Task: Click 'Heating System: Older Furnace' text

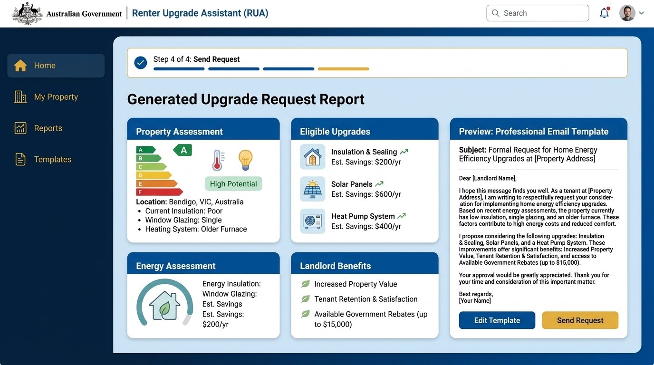Action: pos(196,229)
